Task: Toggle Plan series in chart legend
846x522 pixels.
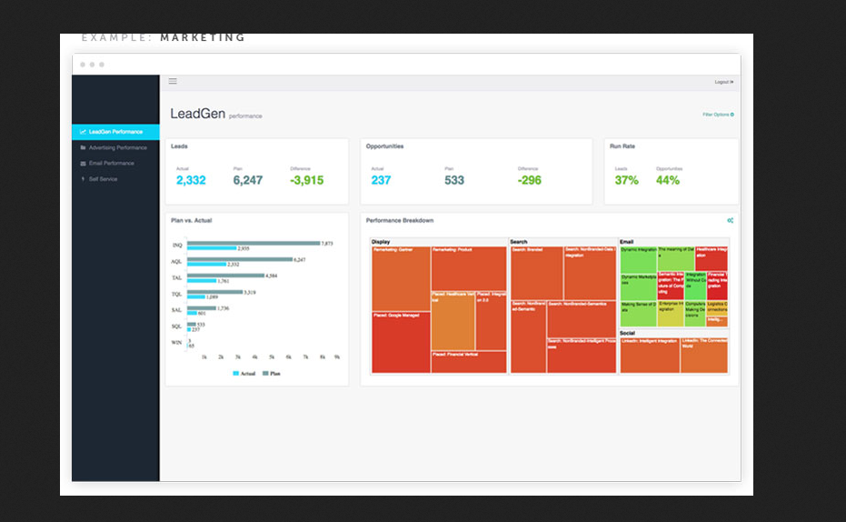Action: point(272,374)
